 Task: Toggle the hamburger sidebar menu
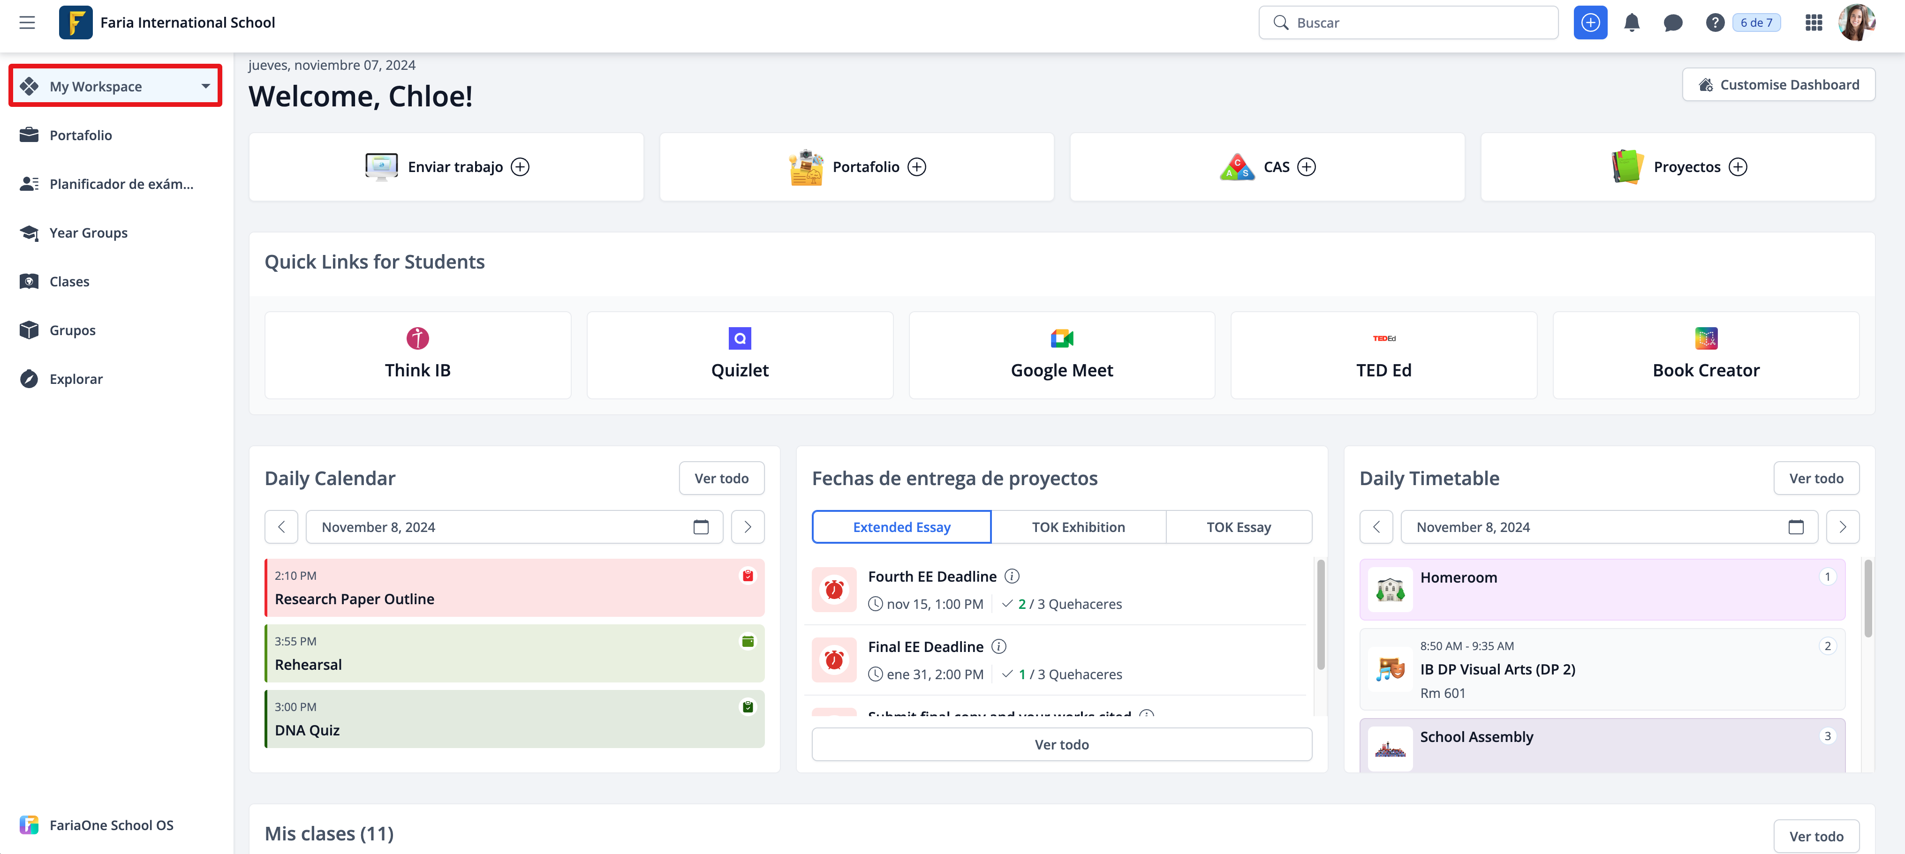(27, 23)
